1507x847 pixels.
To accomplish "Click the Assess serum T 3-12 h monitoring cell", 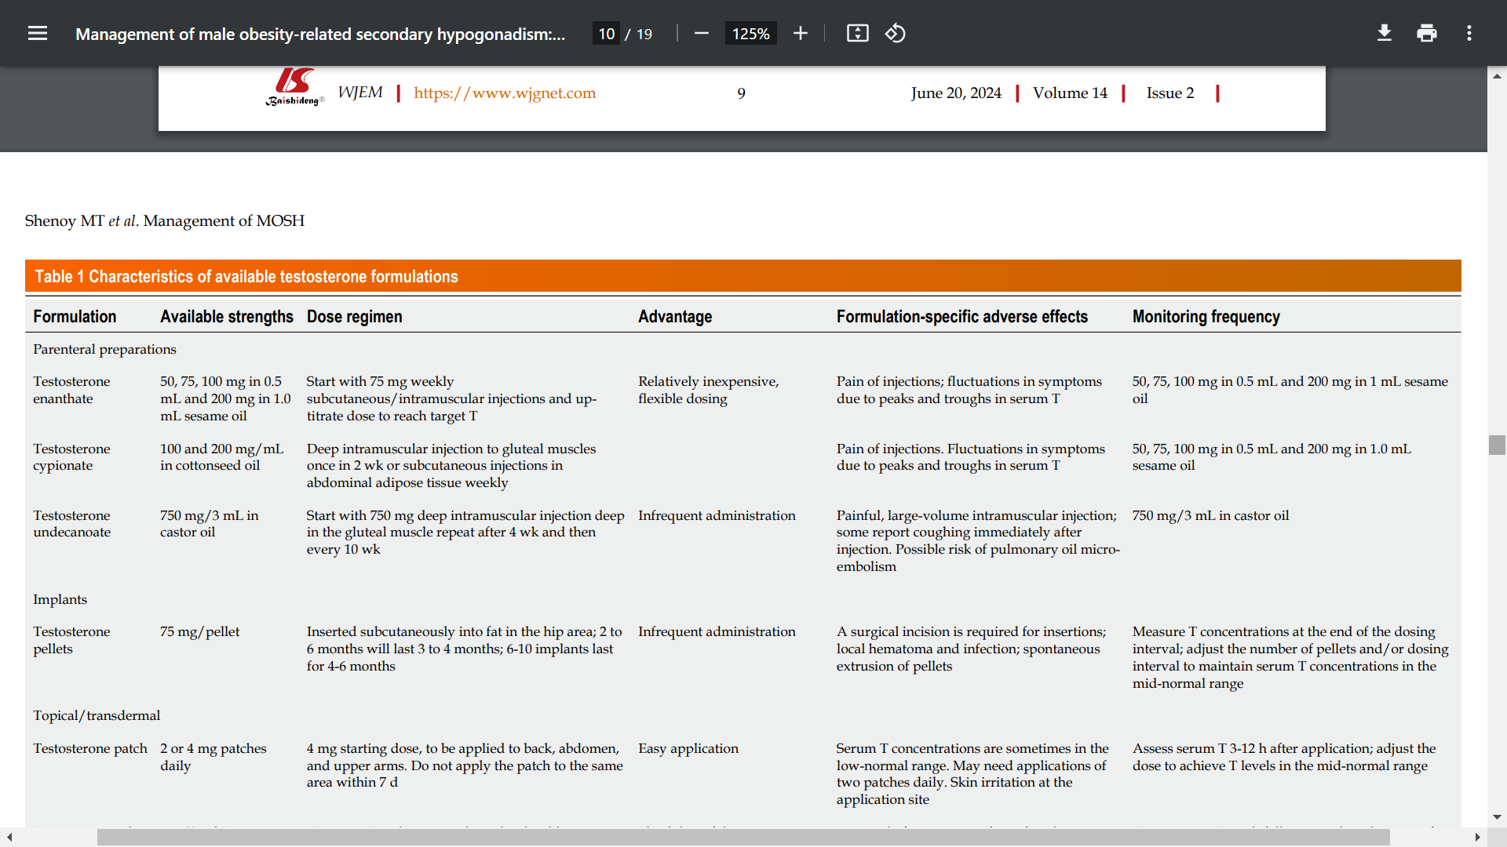I will coord(1284,757).
